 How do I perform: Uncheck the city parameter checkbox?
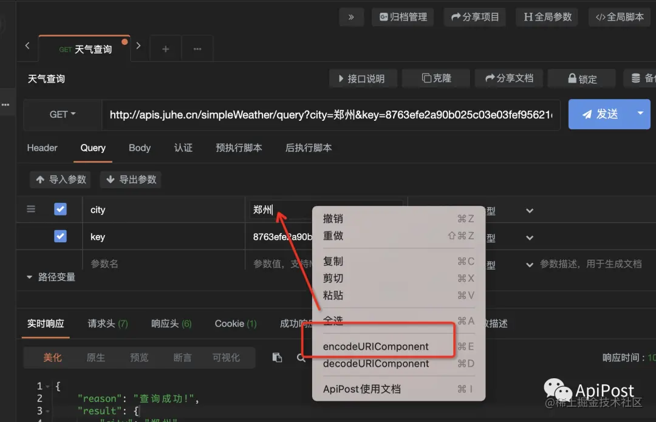[60, 209]
